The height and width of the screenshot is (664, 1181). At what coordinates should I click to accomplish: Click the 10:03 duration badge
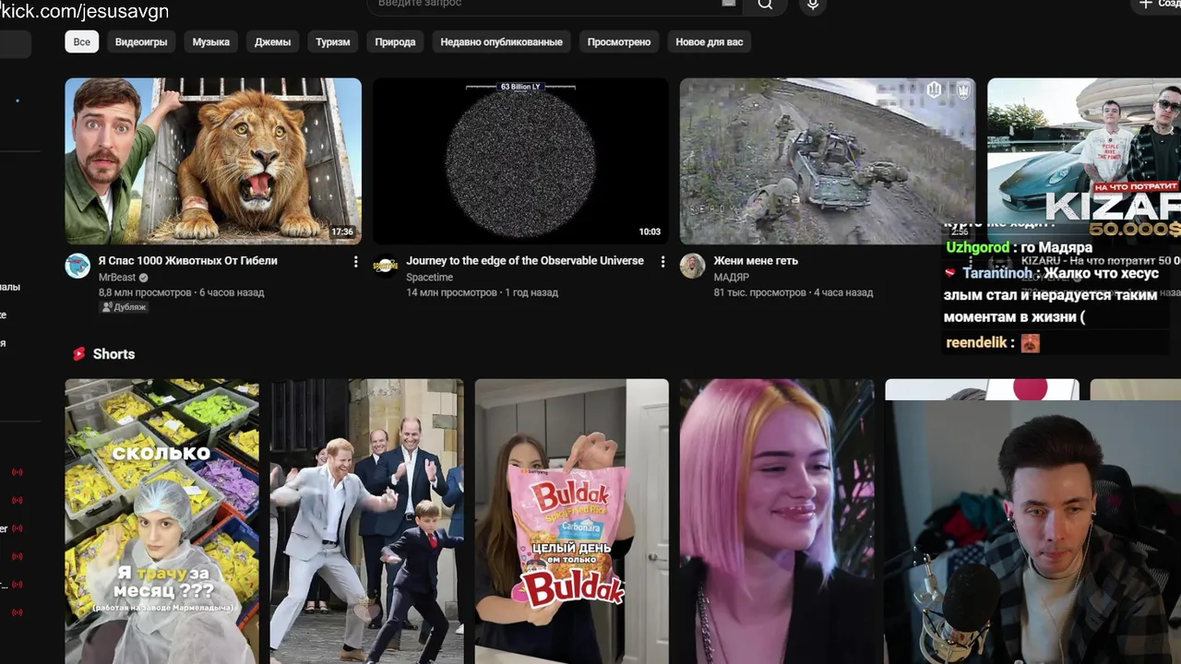click(650, 232)
